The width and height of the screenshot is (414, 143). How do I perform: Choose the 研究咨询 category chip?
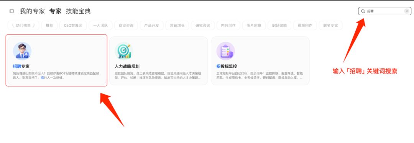click(x=203, y=26)
